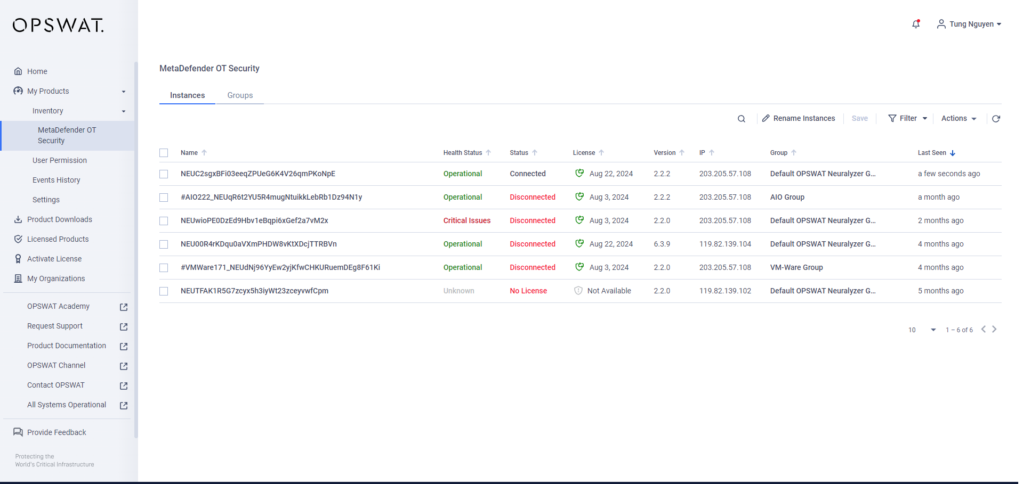Click the Save button
The width and height of the screenshot is (1023, 484).
click(x=859, y=118)
